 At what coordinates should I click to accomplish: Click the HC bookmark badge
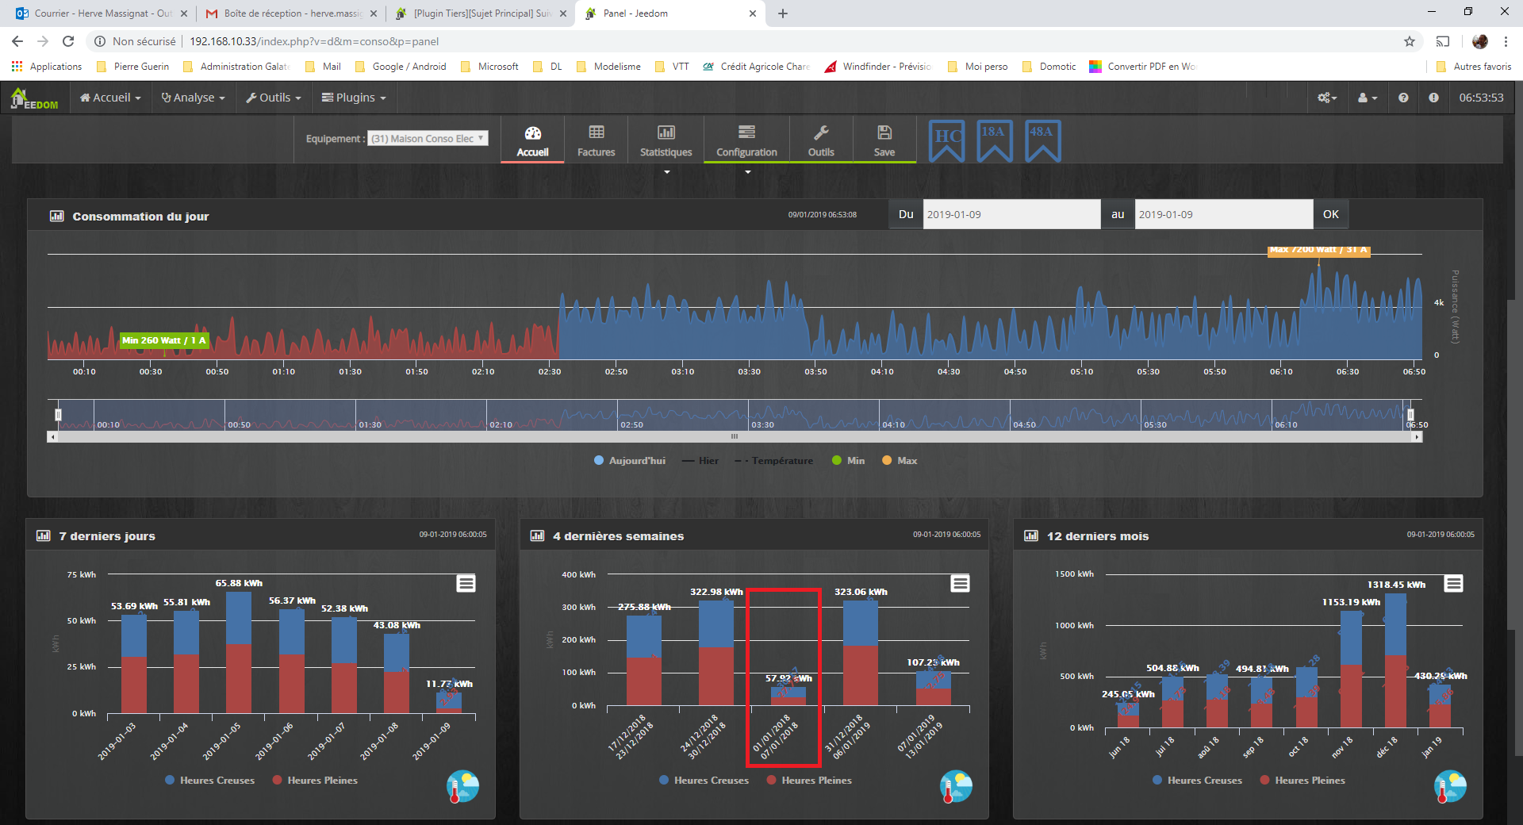[946, 141]
